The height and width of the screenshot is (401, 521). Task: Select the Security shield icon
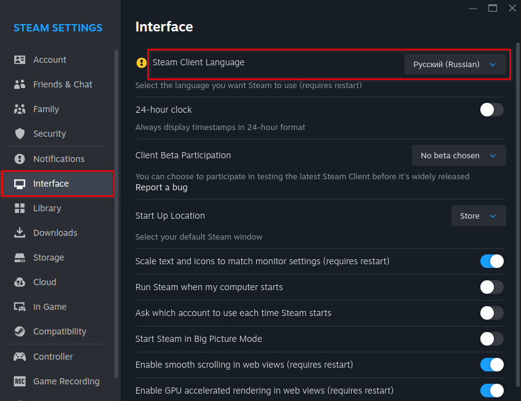click(x=20, y=134)
